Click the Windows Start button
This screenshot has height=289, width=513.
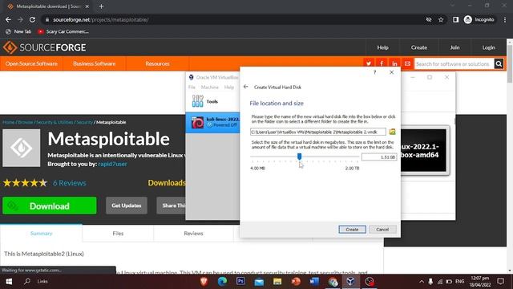[x=9, y=282]
